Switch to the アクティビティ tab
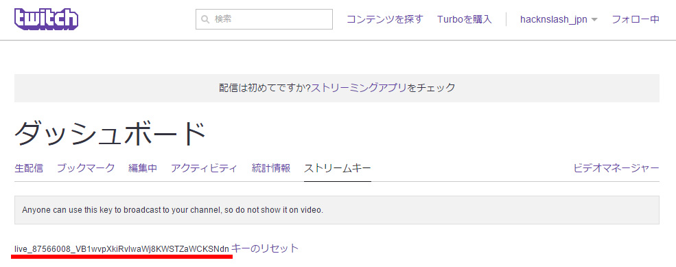This screenshot has height=267, width=676. click(x=204, y=168)
